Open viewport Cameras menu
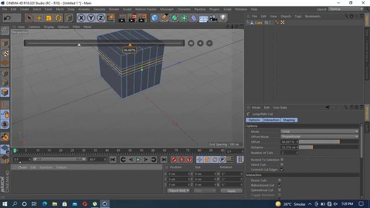 tap(34, 27)
